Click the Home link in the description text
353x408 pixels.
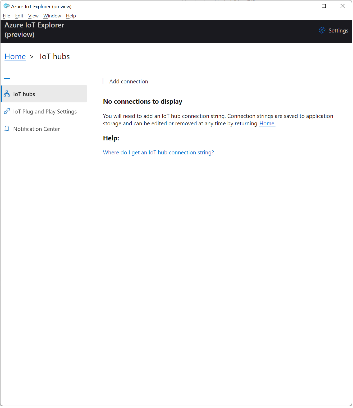coord(267,124)
